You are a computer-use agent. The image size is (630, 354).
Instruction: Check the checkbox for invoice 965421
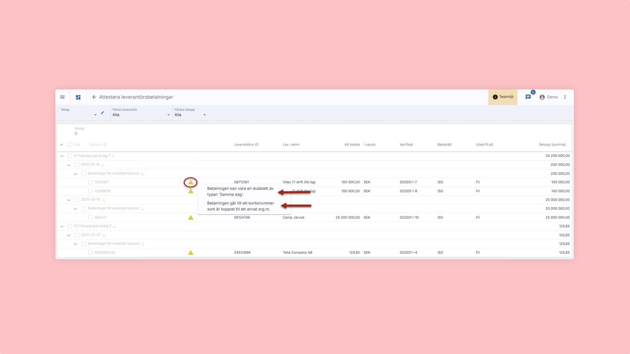tap(90, 218)
